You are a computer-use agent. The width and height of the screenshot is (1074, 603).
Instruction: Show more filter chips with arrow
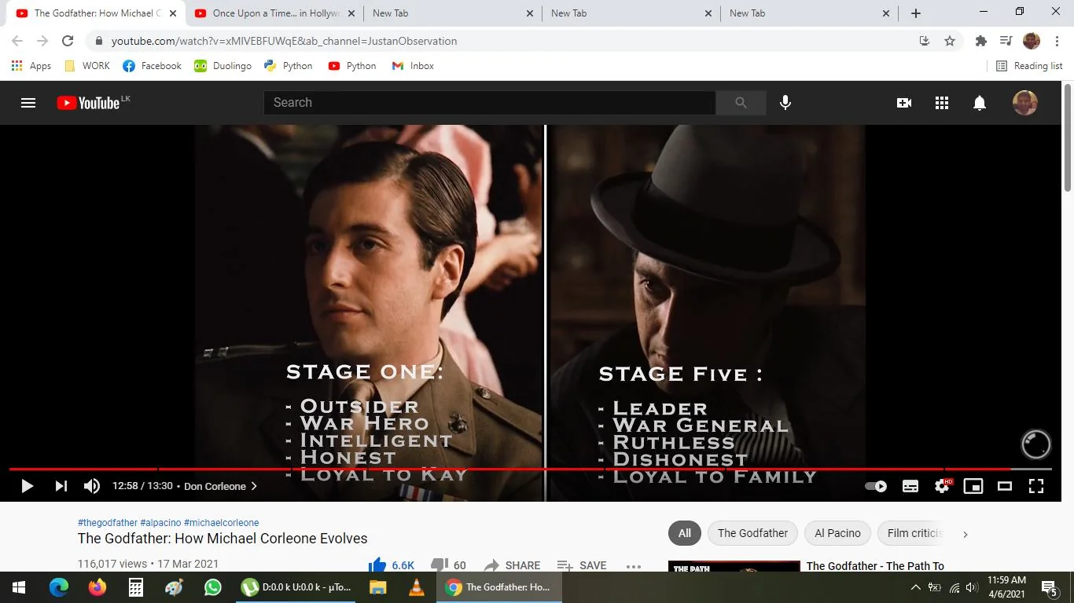(965, 534)
